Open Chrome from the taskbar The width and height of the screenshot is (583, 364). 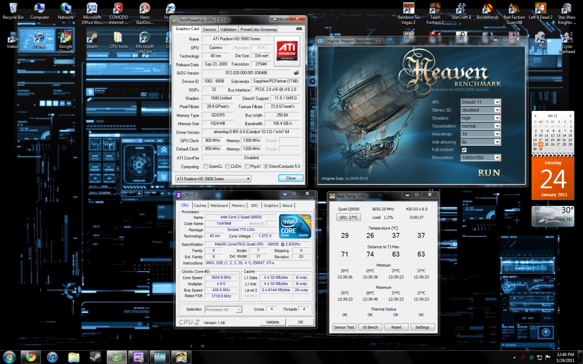pos(31,357)
